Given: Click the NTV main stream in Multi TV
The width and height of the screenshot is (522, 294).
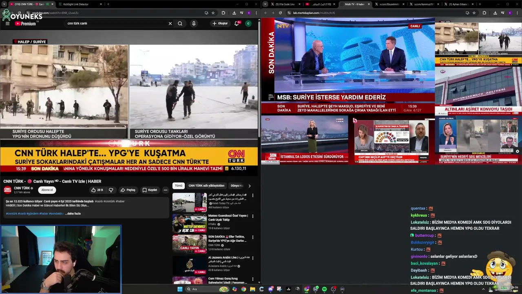Looking at the screenshot, I should click(x=348, y=66).
